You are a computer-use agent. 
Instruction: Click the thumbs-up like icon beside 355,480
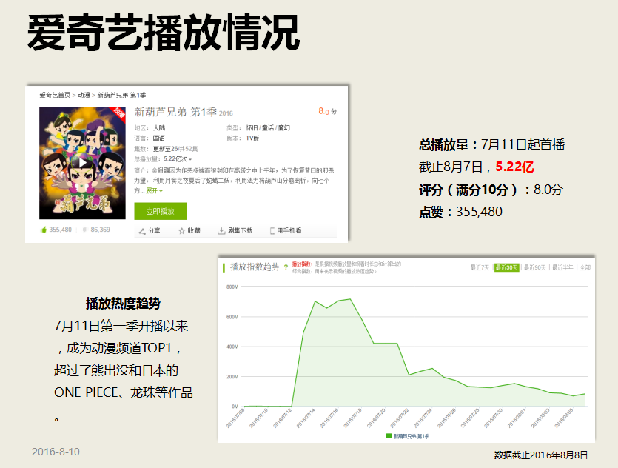44,230
